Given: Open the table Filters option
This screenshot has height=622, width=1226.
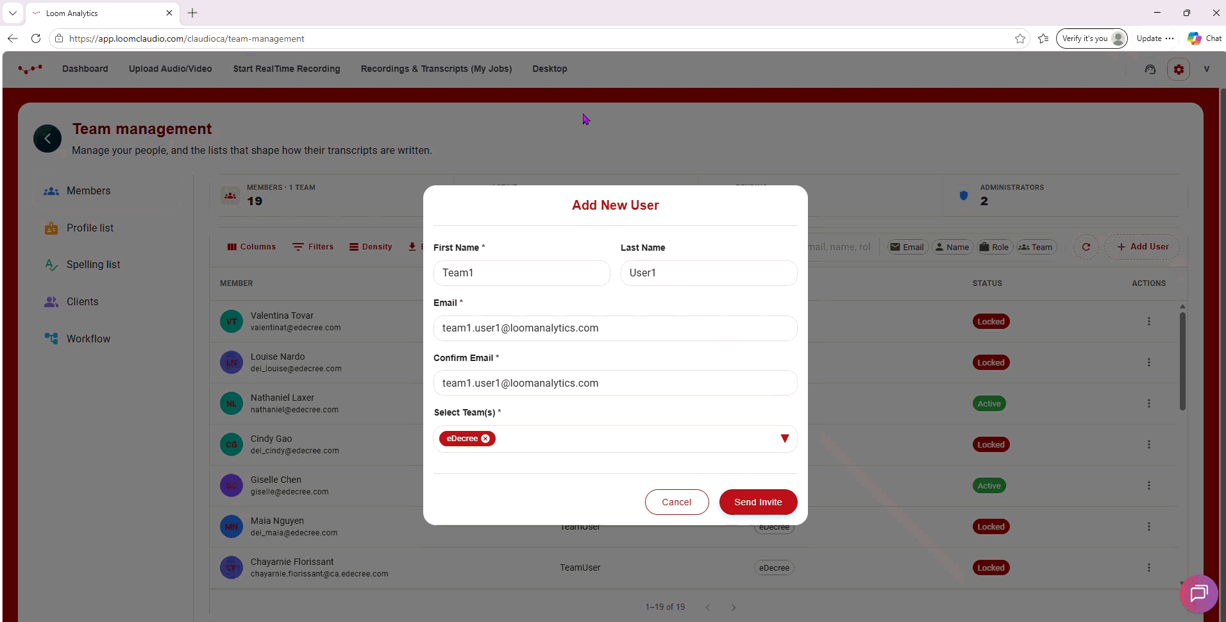Looking at the screenshot, I should coord(313,247).
